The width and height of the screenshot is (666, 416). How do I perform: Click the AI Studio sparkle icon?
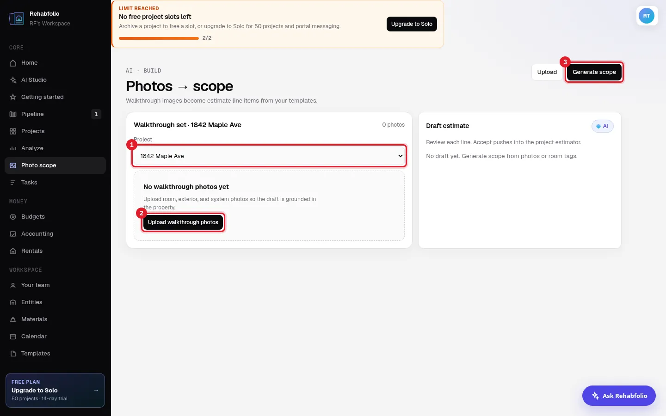pos(13,80)
